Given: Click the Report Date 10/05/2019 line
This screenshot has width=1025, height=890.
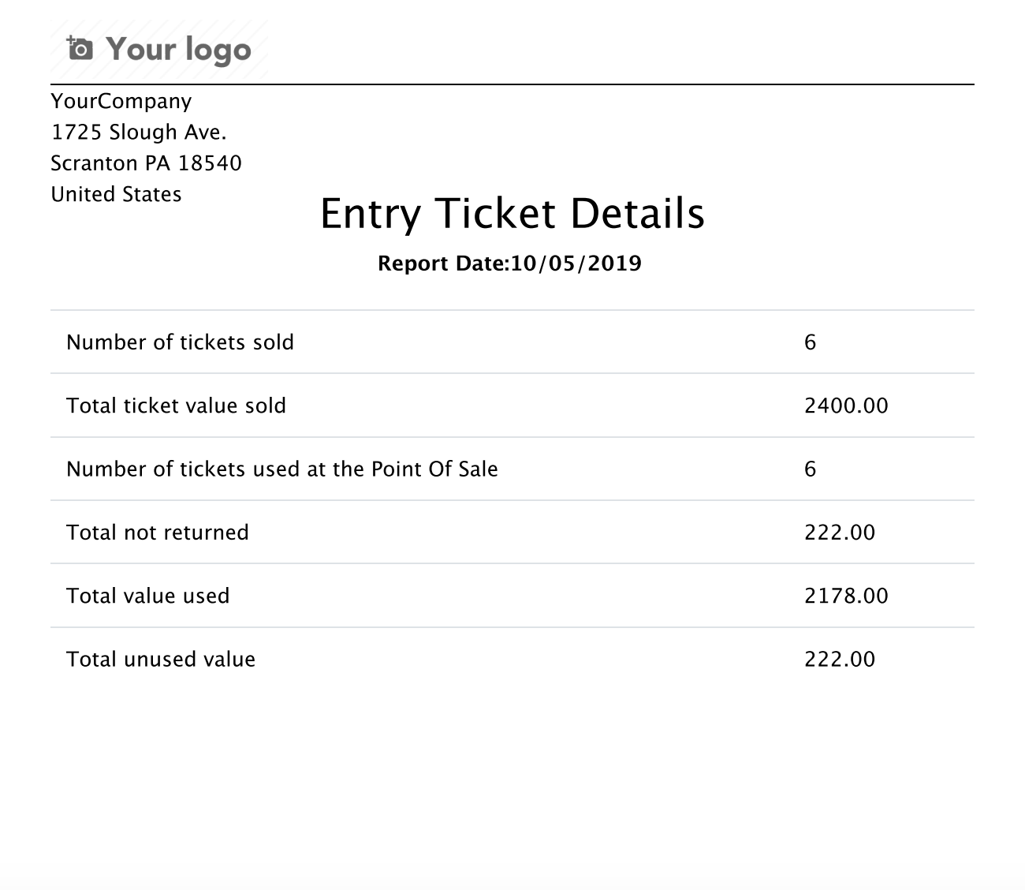Looking at the screenshot, I should pyautogui.click(x=509, y=264).
